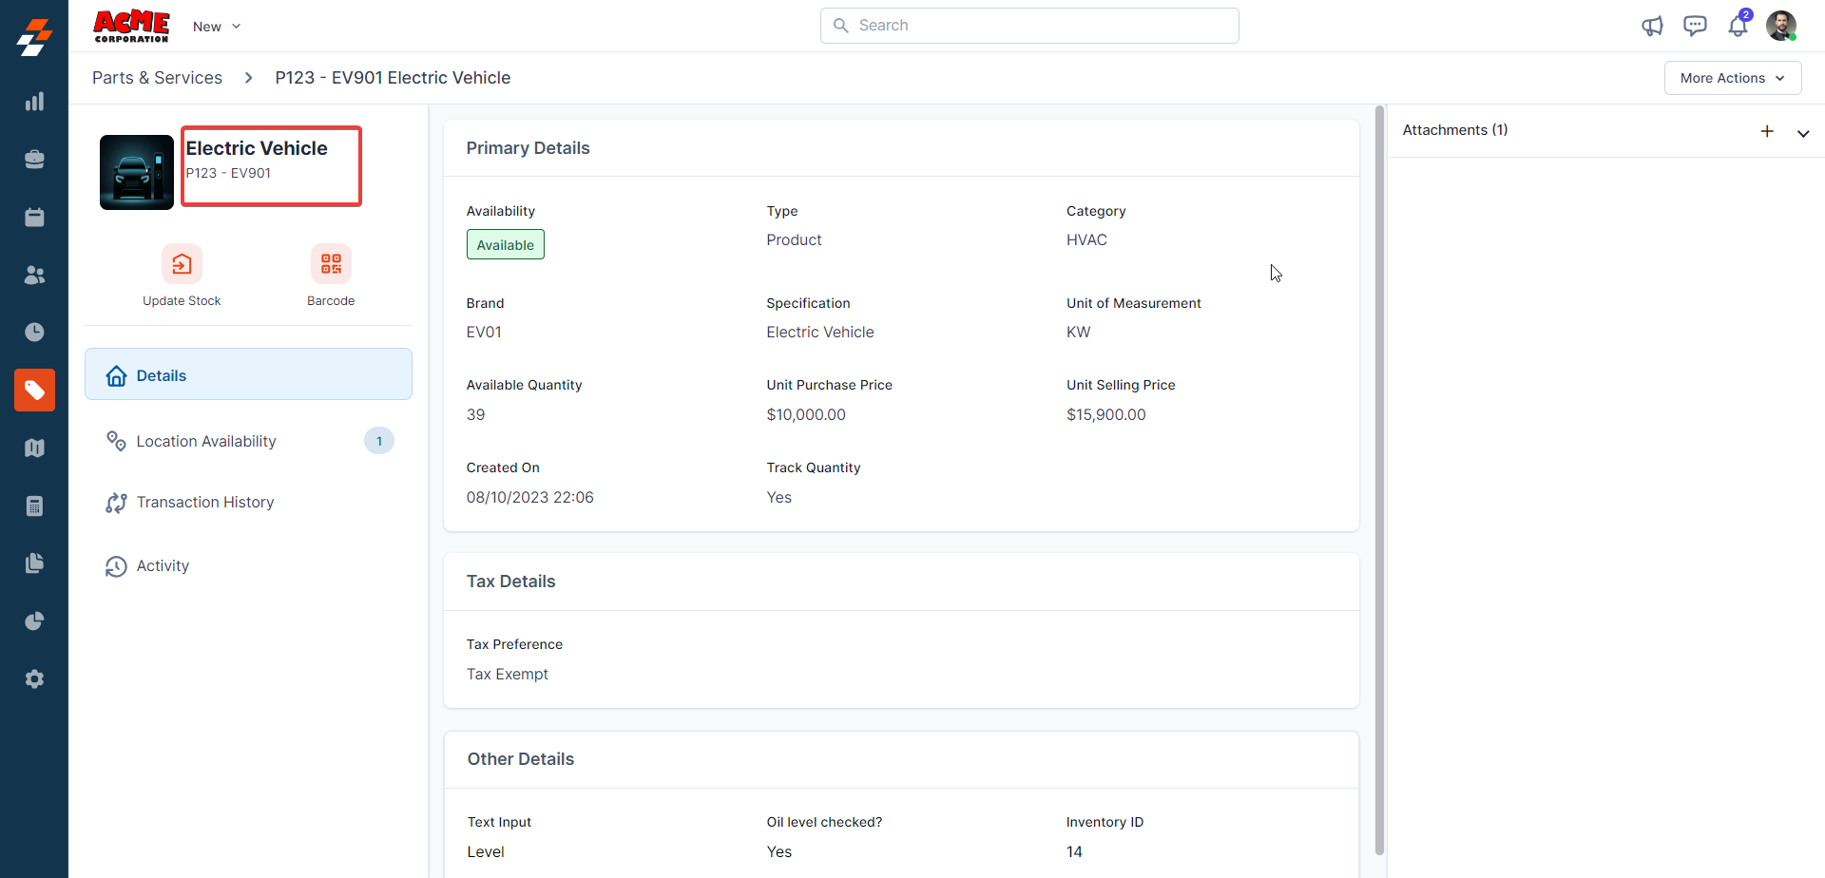Open the Transaction History tab
The width and height of the screenshot is (1825, 878).
[x=205, y=503]
